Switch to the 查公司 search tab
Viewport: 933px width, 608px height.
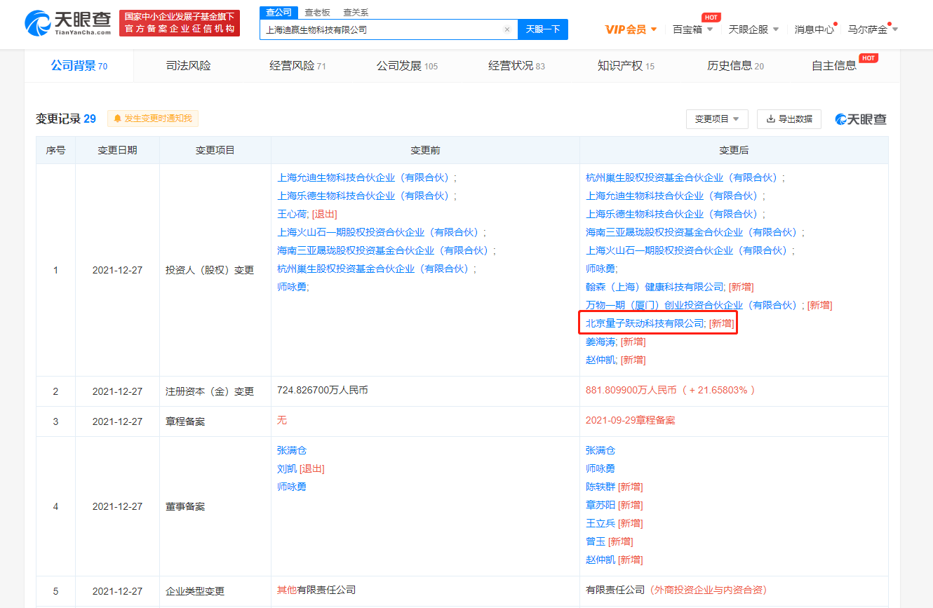coord(278,13)
